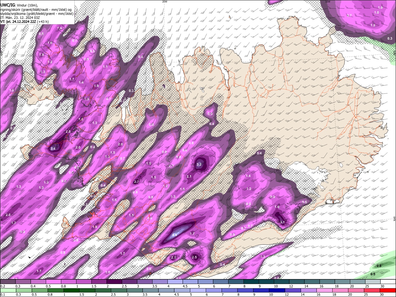Click the 2.1 precipitation value label
396x297 pixels.
189,176
